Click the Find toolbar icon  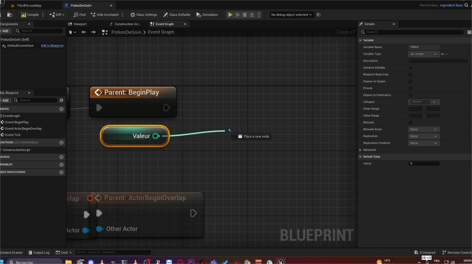[x=79, y=15]
